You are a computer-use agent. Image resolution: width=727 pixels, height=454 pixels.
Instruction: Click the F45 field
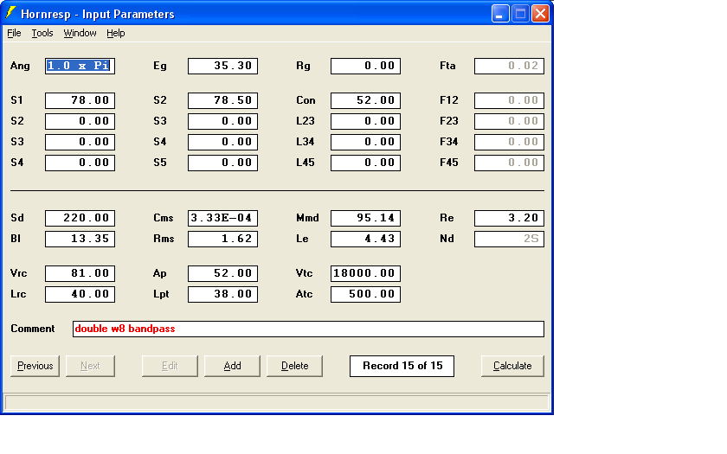[x=509, y=163]
